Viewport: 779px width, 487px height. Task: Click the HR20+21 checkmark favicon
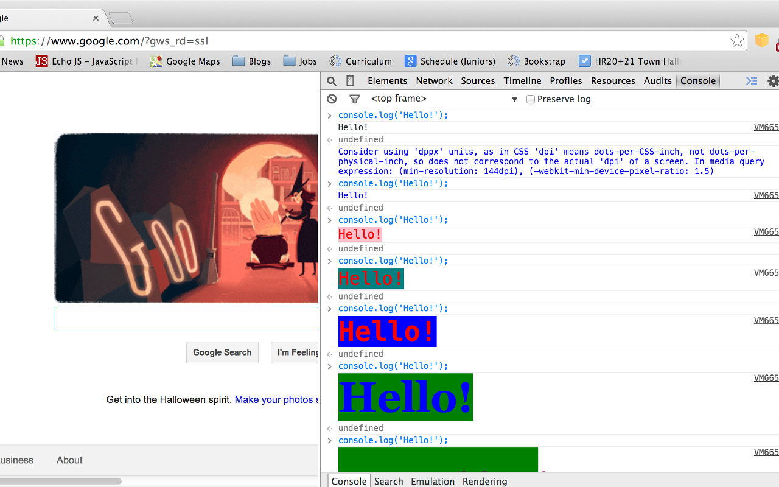(x=584, y=61)
